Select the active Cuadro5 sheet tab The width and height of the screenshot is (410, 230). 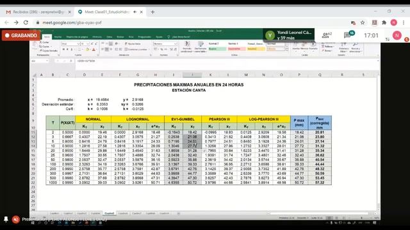(x=110, y=213)
